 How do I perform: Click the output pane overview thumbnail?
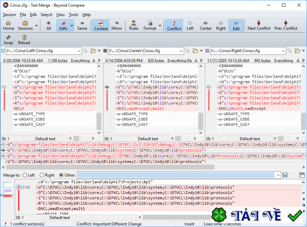pyautogui.click(x=8, y=190)
